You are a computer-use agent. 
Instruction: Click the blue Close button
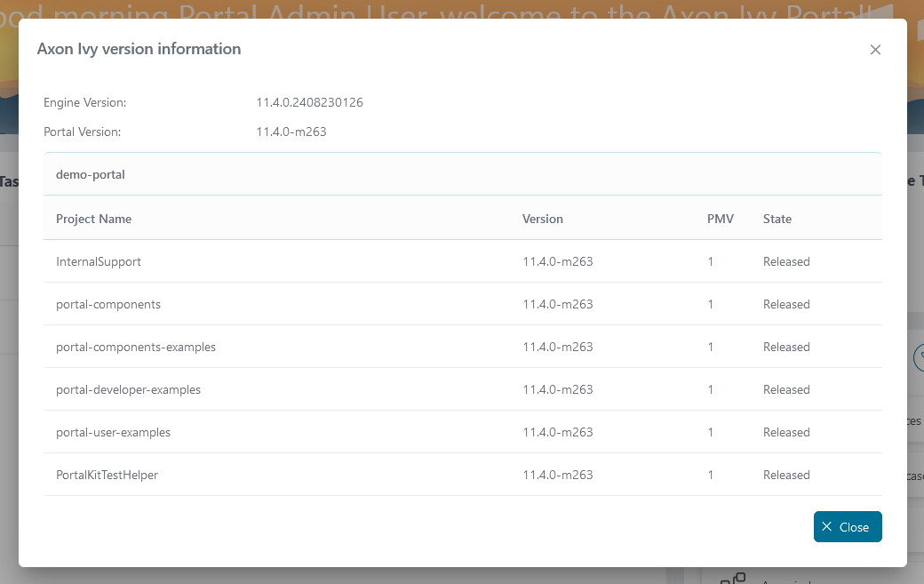(848, 526)
